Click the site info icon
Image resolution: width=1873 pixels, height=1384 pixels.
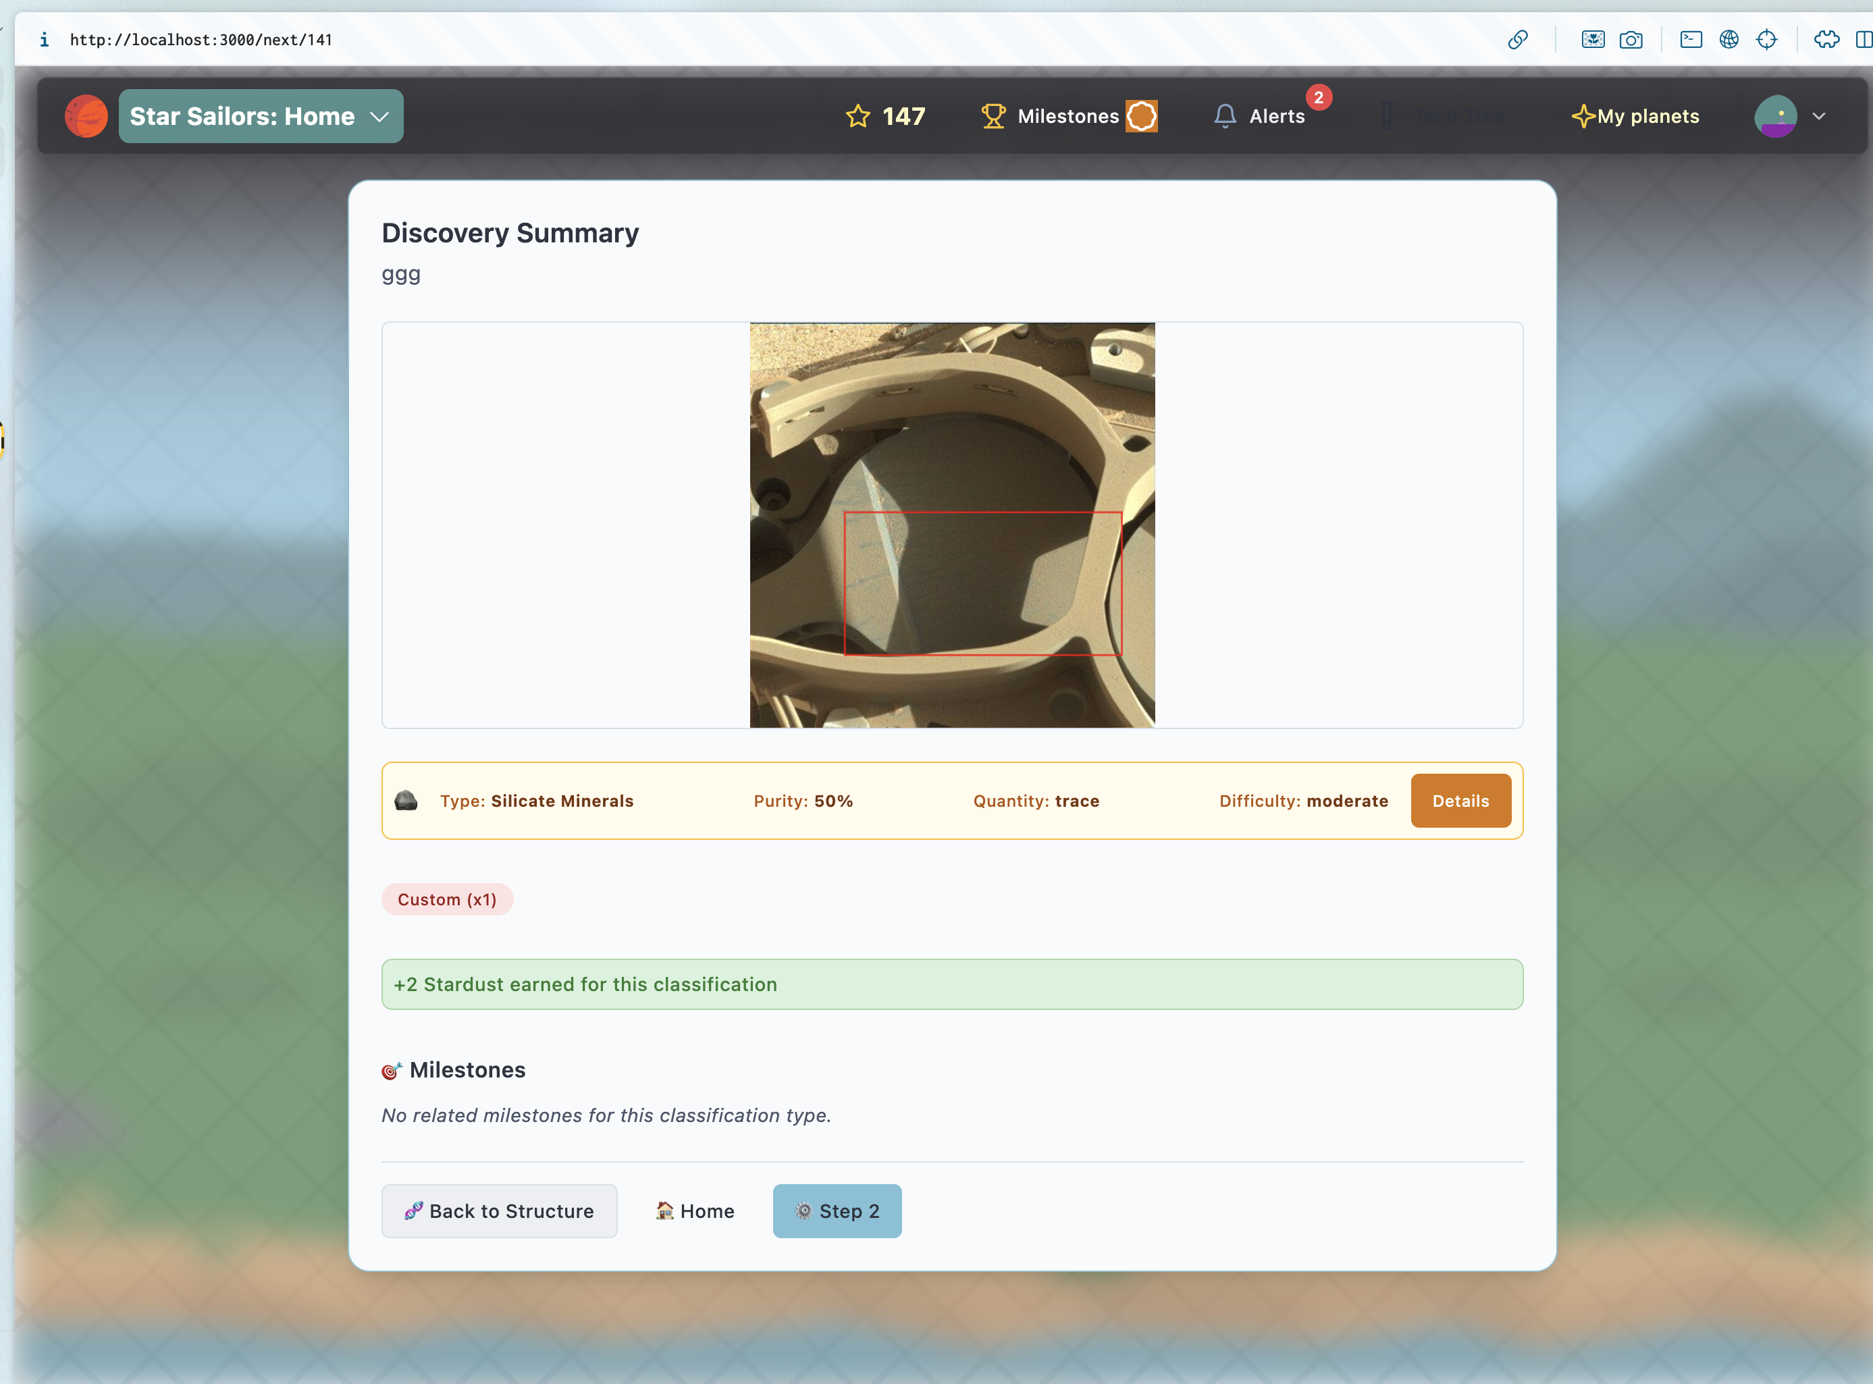tap(45, 39)
